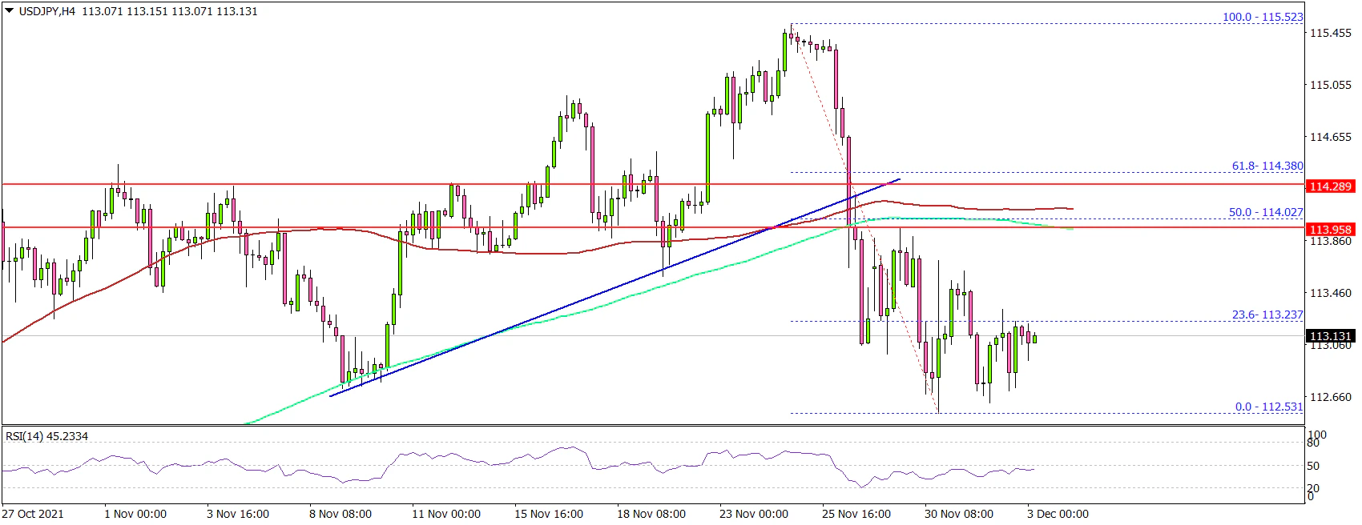
Task: Click the 27 Oct 2021 date label
Action: (x=33, y=514)
